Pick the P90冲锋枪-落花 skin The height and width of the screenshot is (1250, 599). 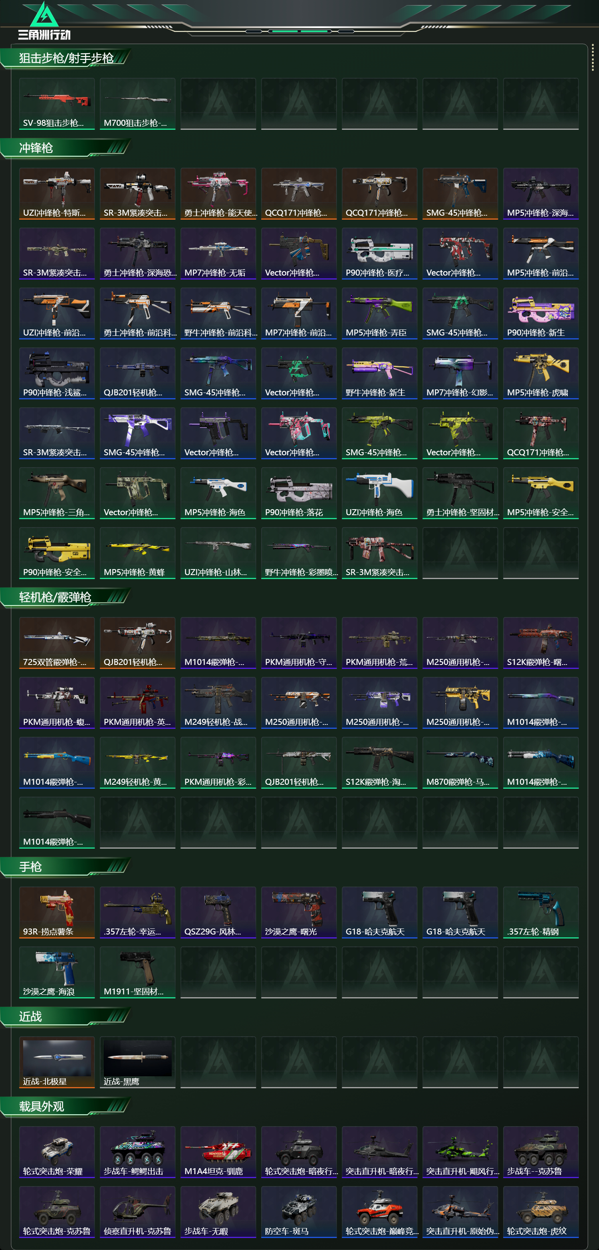[x=299, y=494]
